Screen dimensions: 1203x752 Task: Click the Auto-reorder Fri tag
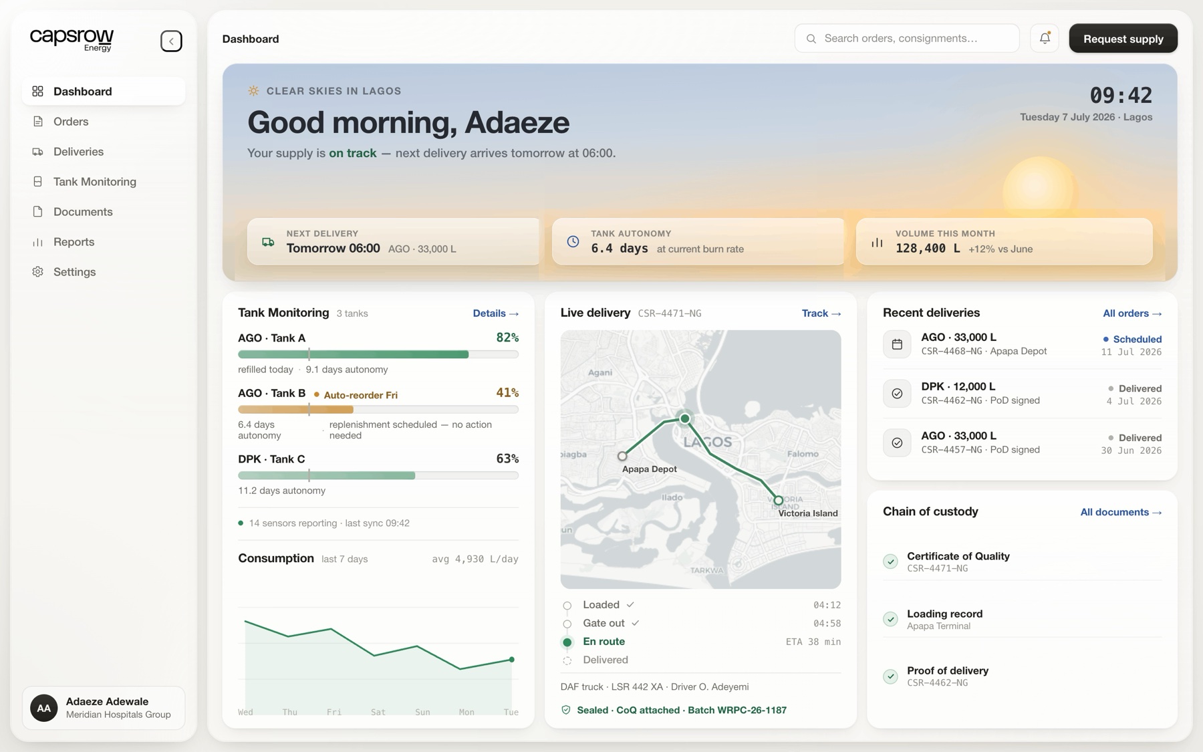coord(356,395)
